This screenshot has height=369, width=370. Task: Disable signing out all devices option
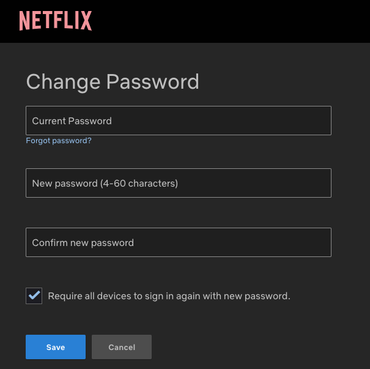34,296
